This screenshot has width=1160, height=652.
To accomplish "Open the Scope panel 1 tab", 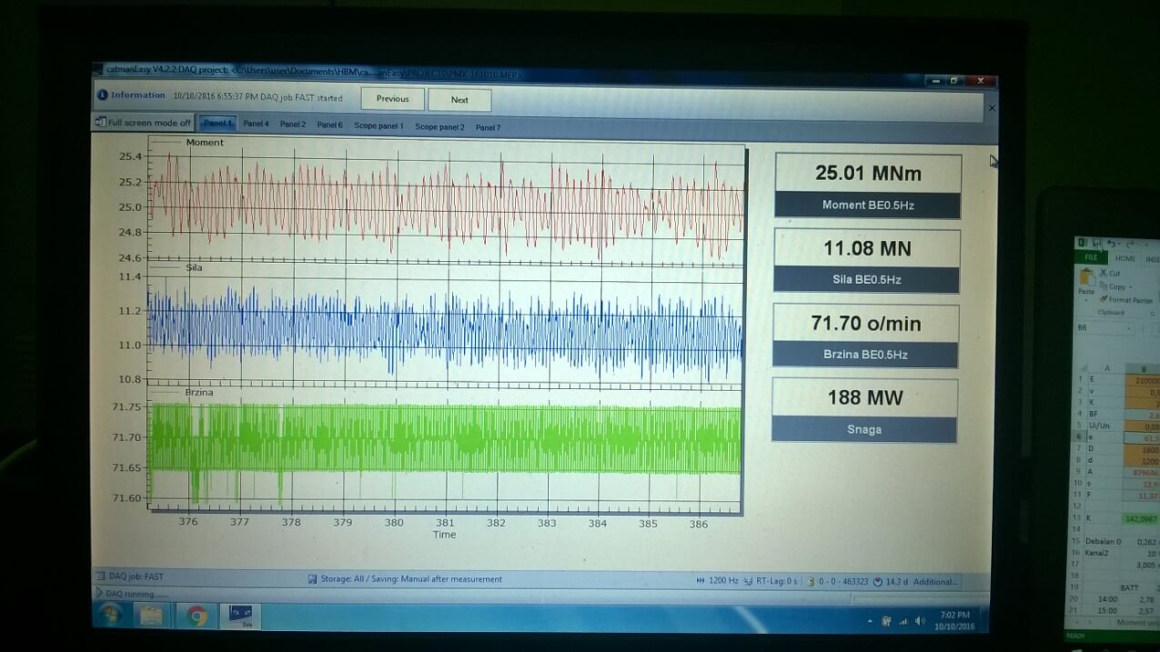I will [x=378, y=126].
